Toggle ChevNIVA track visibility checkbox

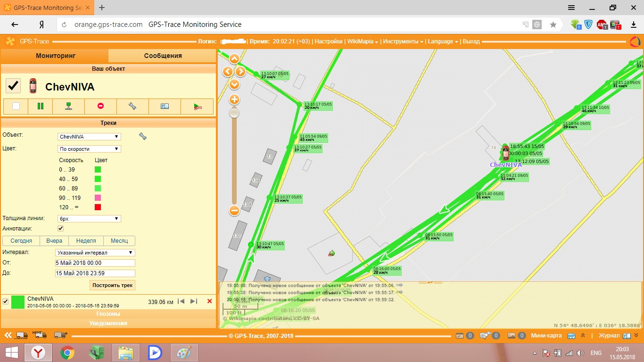(6, 302)
